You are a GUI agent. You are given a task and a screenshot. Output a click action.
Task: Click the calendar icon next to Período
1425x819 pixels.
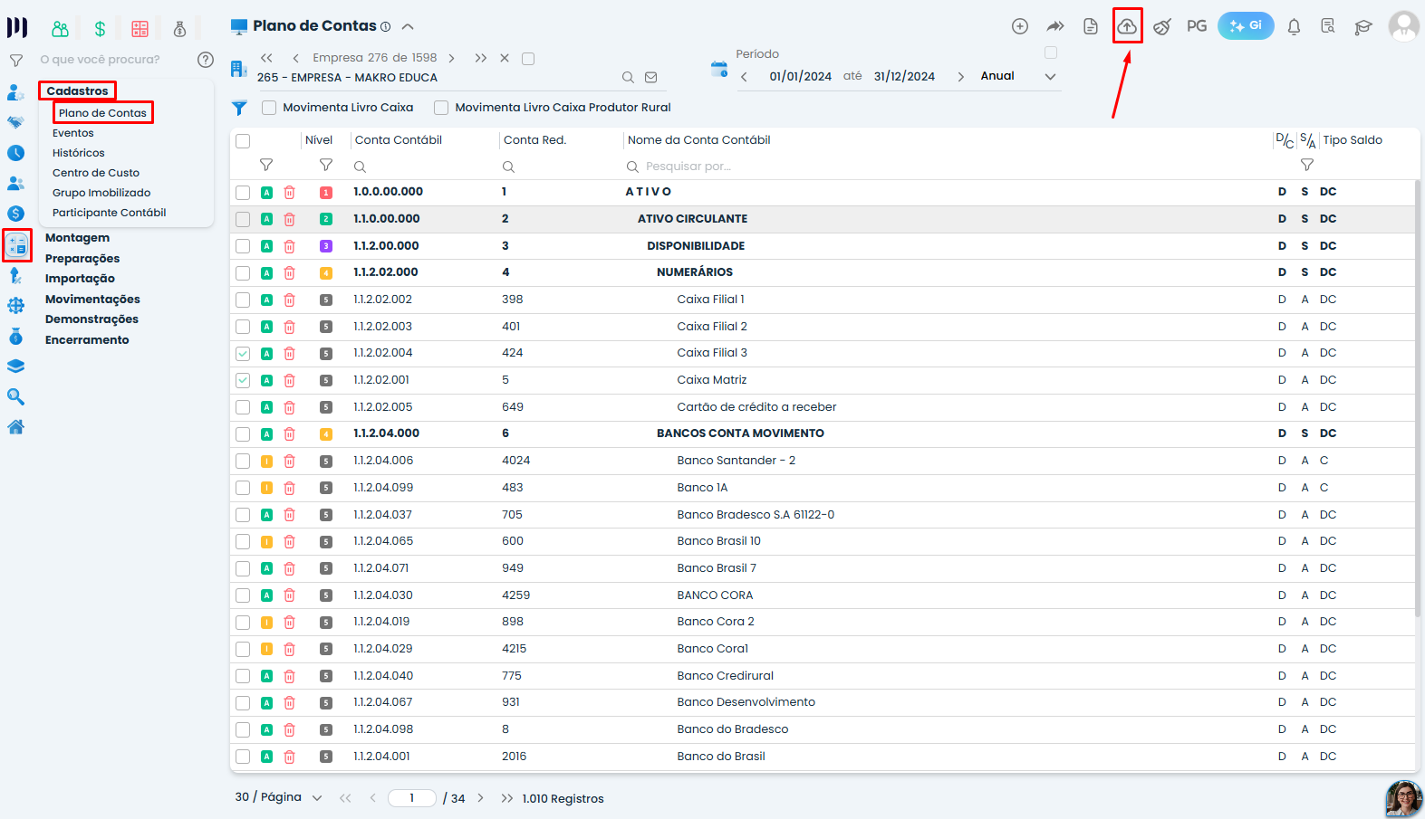719,69
